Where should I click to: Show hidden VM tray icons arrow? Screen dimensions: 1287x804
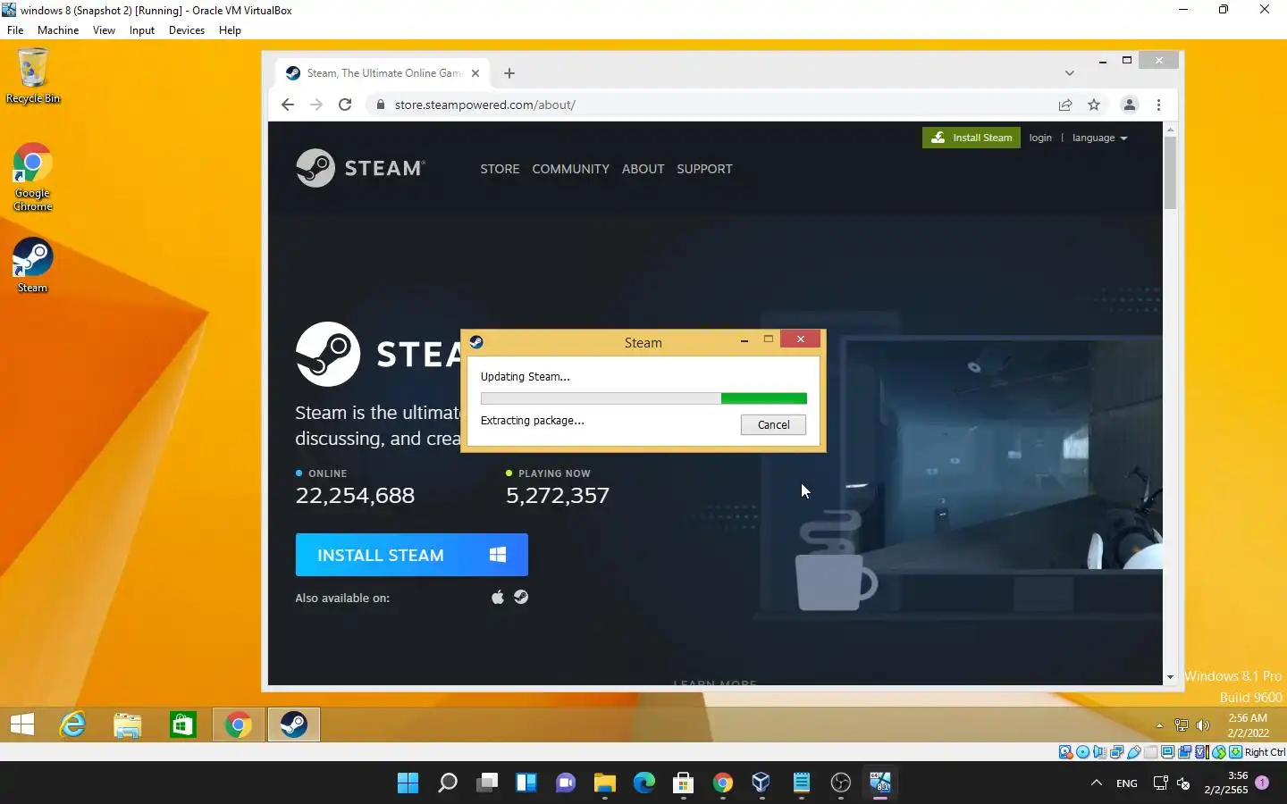coord(1159,725)
